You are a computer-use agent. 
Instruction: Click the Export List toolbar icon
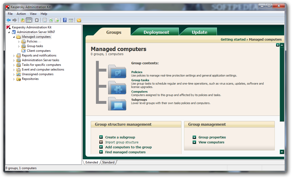(x=57, y=20)
